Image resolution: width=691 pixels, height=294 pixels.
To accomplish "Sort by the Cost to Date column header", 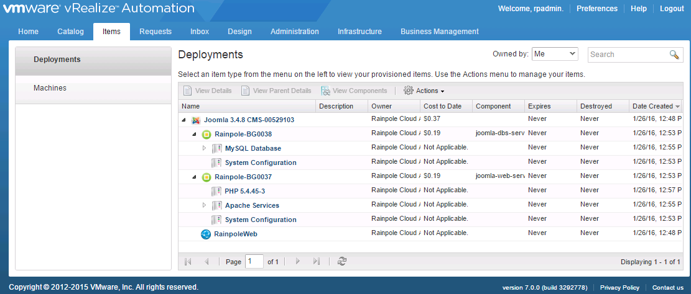I will point(446,106).
